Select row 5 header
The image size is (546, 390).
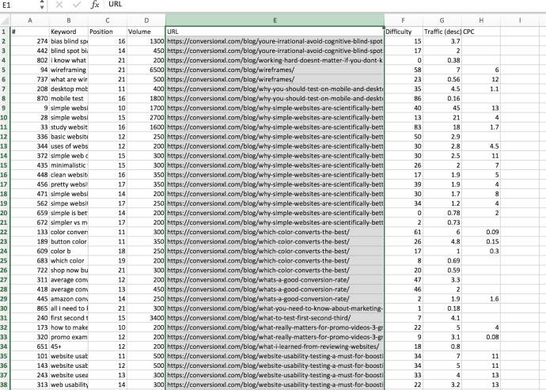[5, 70]
